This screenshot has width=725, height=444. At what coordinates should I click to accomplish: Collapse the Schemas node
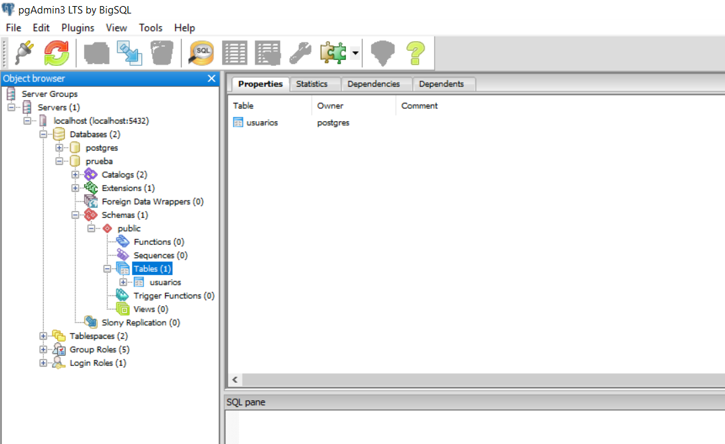(x=74, y=215)
